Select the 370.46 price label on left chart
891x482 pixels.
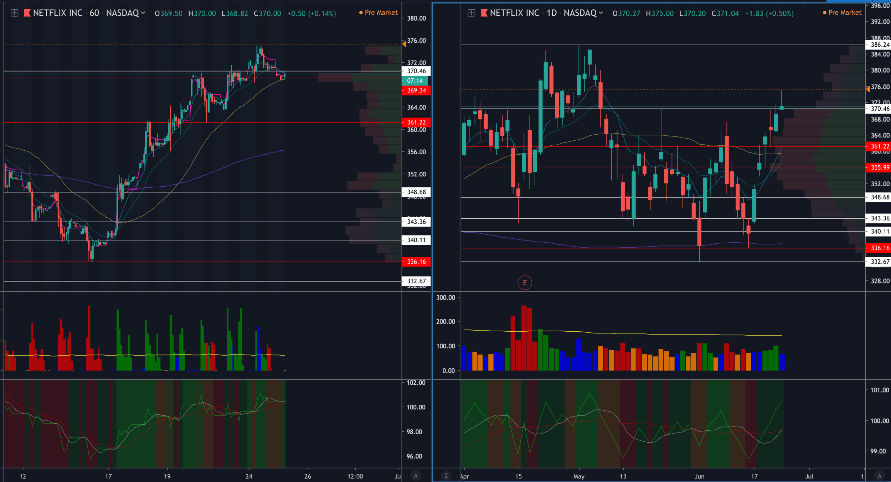point(416,71)
